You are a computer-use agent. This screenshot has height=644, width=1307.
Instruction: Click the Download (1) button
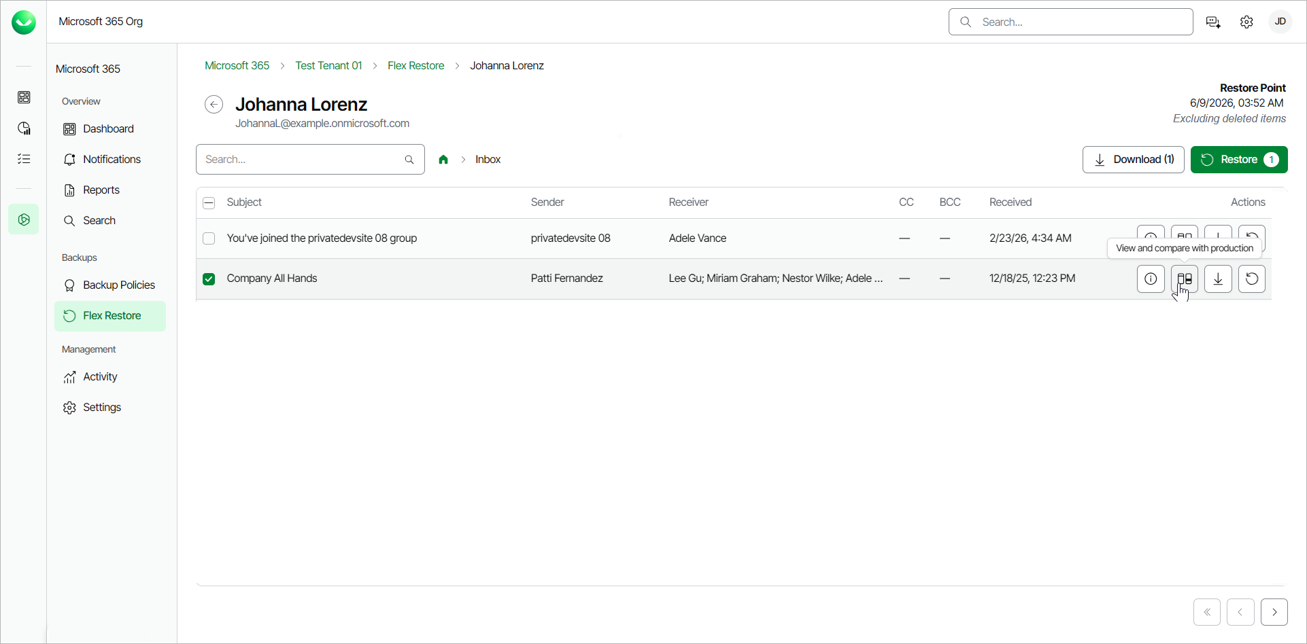(x=1134, y=160)
